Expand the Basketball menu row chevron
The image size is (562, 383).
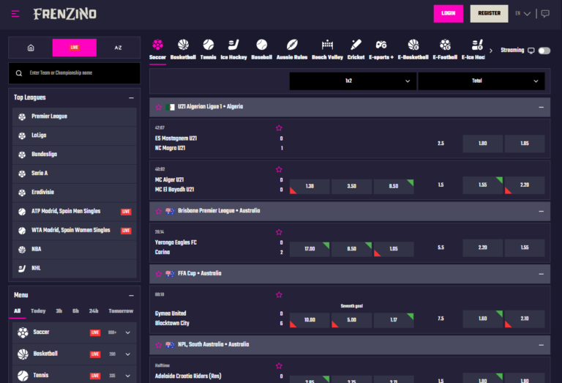point(127,354)
